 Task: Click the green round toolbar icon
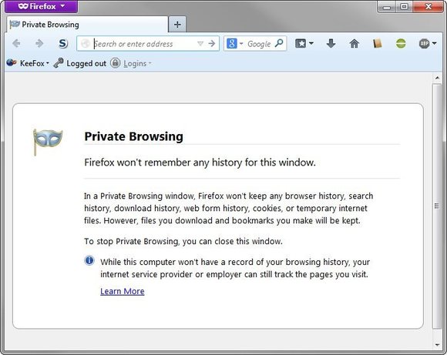[x=401, y=43]
